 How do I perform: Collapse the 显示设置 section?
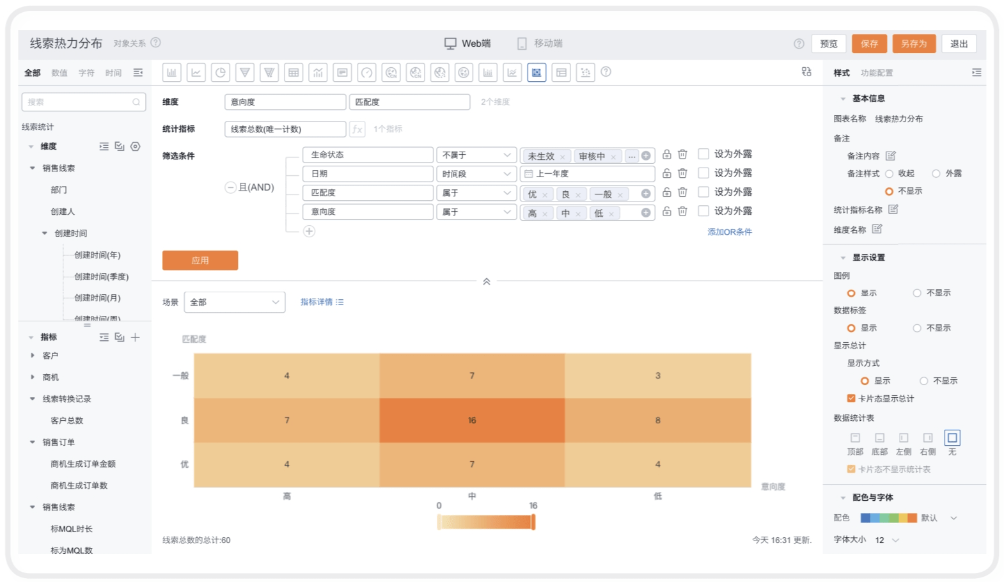click(x=843, y=258)
